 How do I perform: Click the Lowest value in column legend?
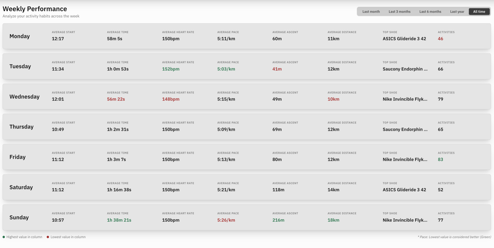coord(66,237)
